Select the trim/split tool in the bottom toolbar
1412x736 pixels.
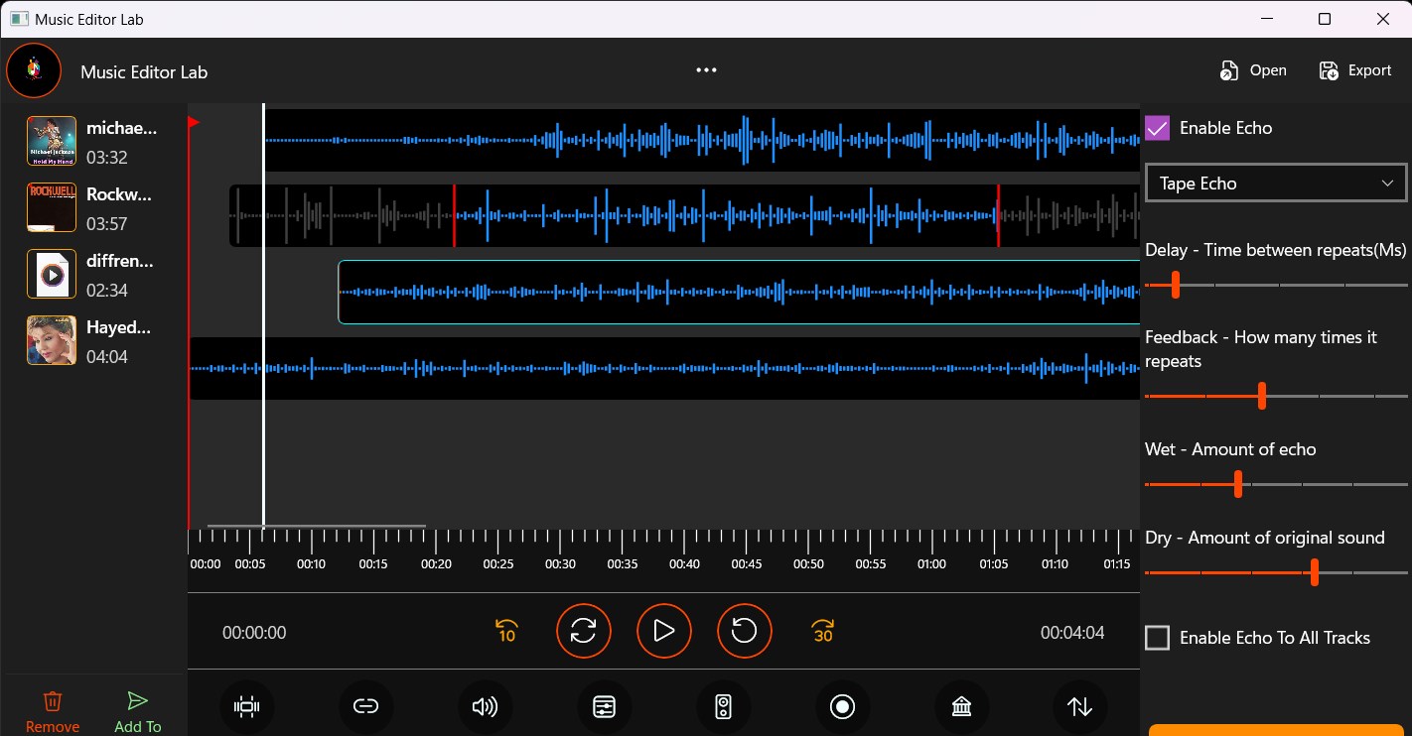[x=247, y=706]
